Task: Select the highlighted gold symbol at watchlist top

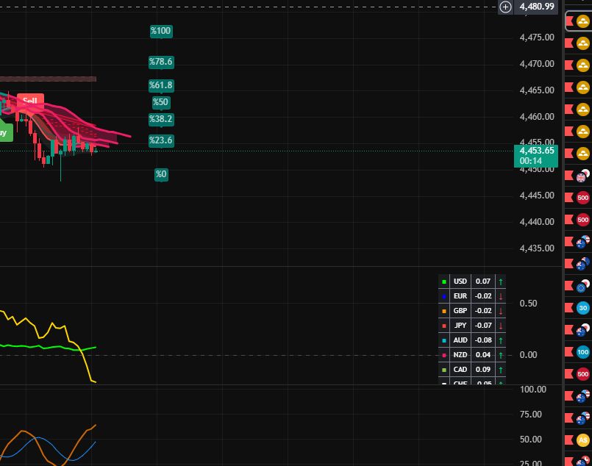Action: tap(582, 22)
